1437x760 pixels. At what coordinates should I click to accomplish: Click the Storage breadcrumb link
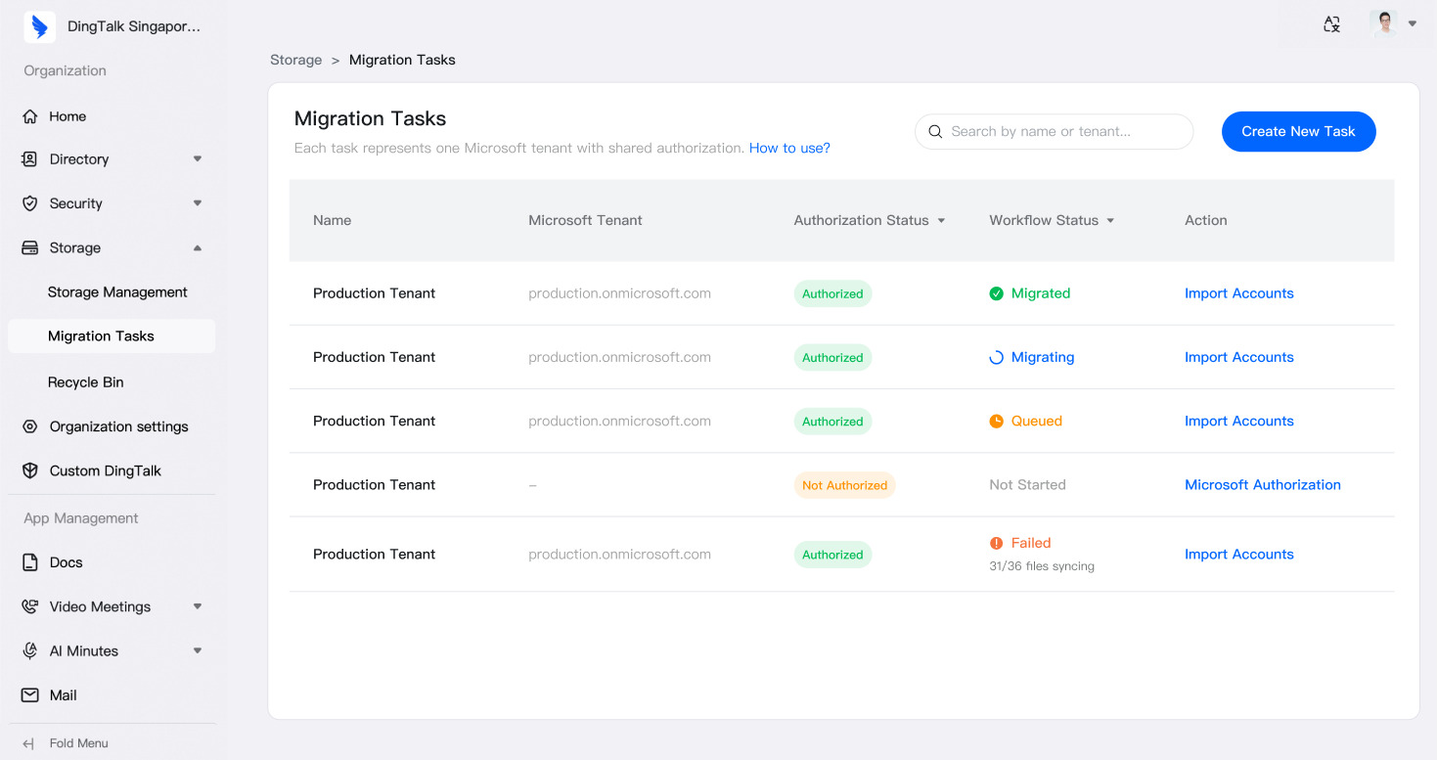point(295,60)
